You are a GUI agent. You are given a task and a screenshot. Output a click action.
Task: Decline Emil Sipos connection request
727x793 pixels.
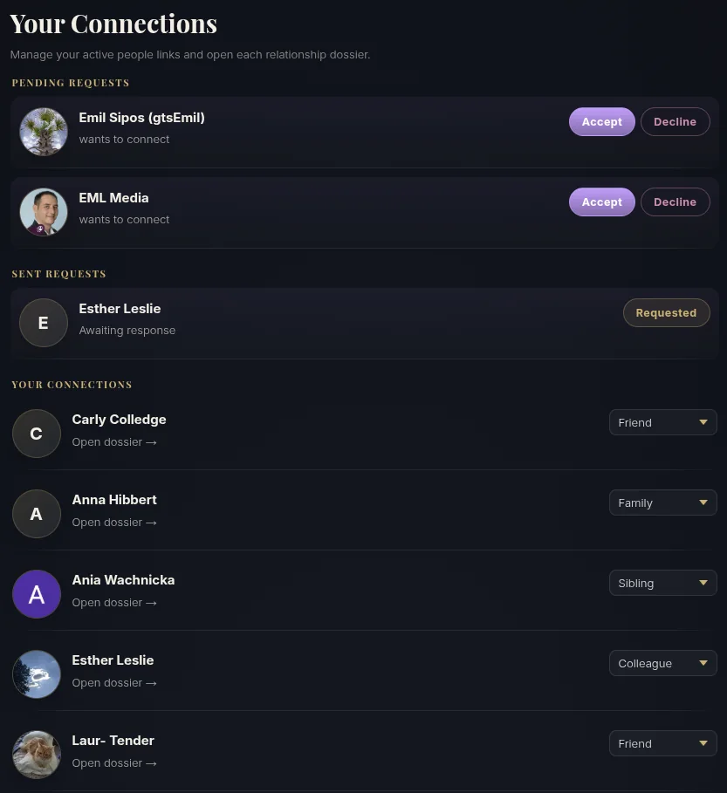675,121
